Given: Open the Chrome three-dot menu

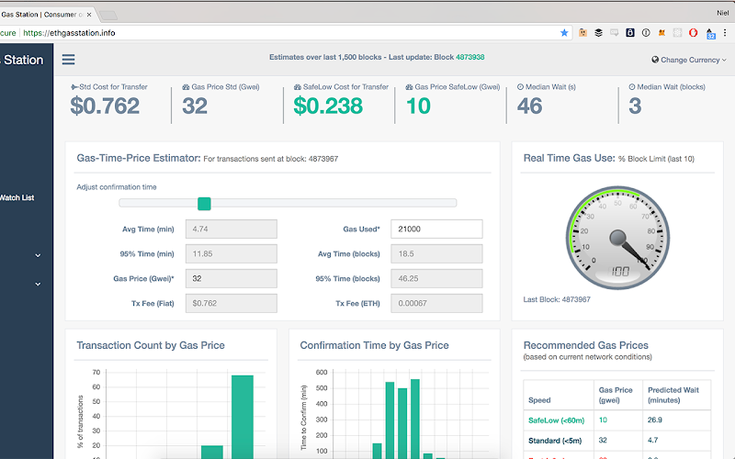Looking at the screenshot, I should coord(725,33).
